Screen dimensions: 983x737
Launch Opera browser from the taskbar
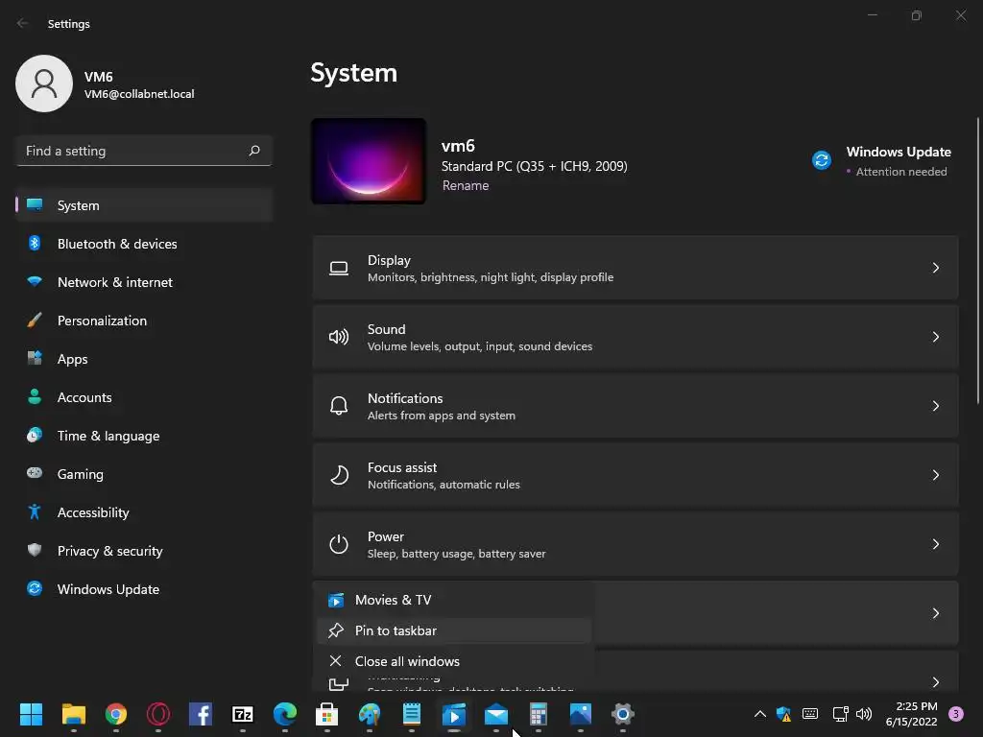click(x=158, y=714)
